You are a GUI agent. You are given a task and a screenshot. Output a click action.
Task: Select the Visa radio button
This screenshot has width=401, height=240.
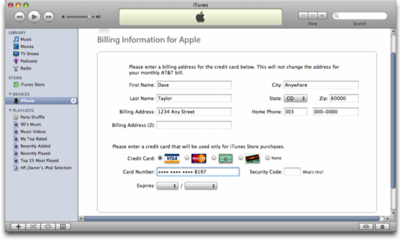coord(160,158)
